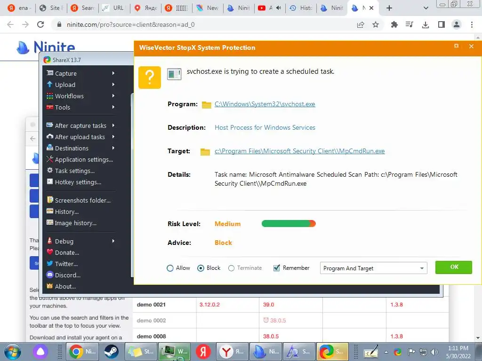Screen dimensions: 482x361
Task: Open the Windows Start button
Action: pyautogui.click(x=12, y=352)
